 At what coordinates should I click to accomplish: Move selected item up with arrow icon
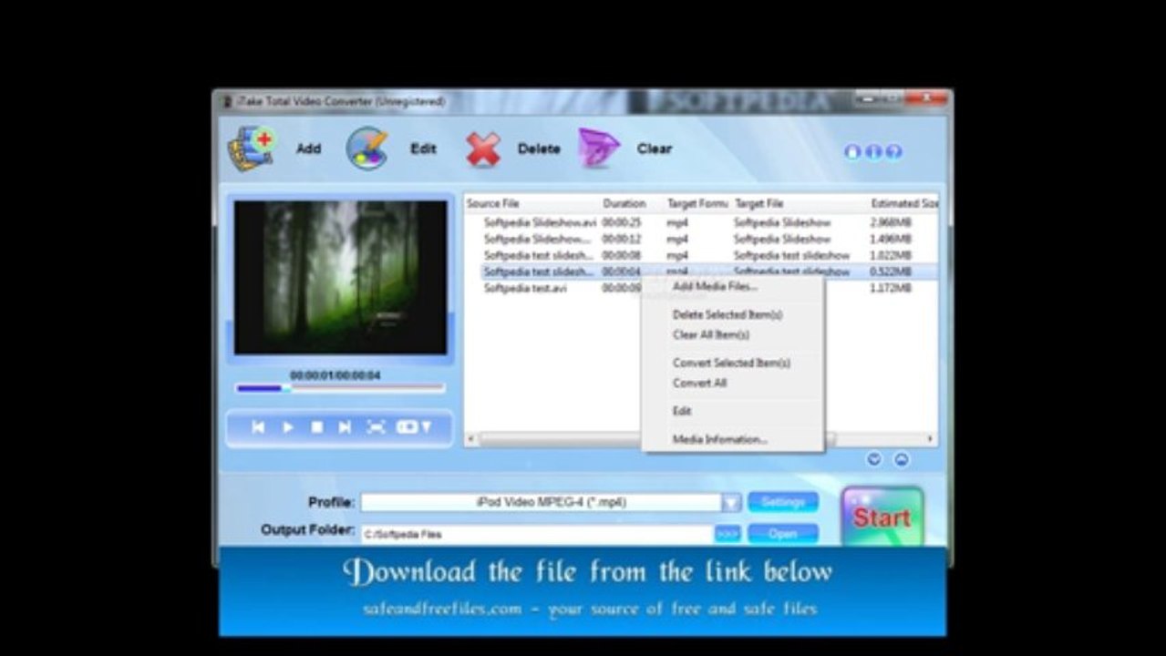point(901,459)
